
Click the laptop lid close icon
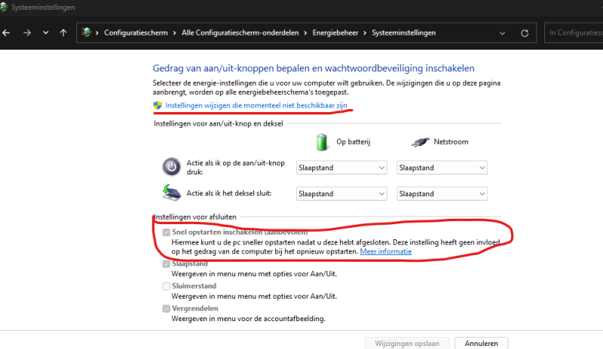coord(172,194)
